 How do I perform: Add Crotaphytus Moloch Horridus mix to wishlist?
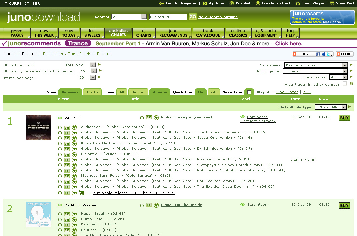pyautogui.click(x=74, y=165)
